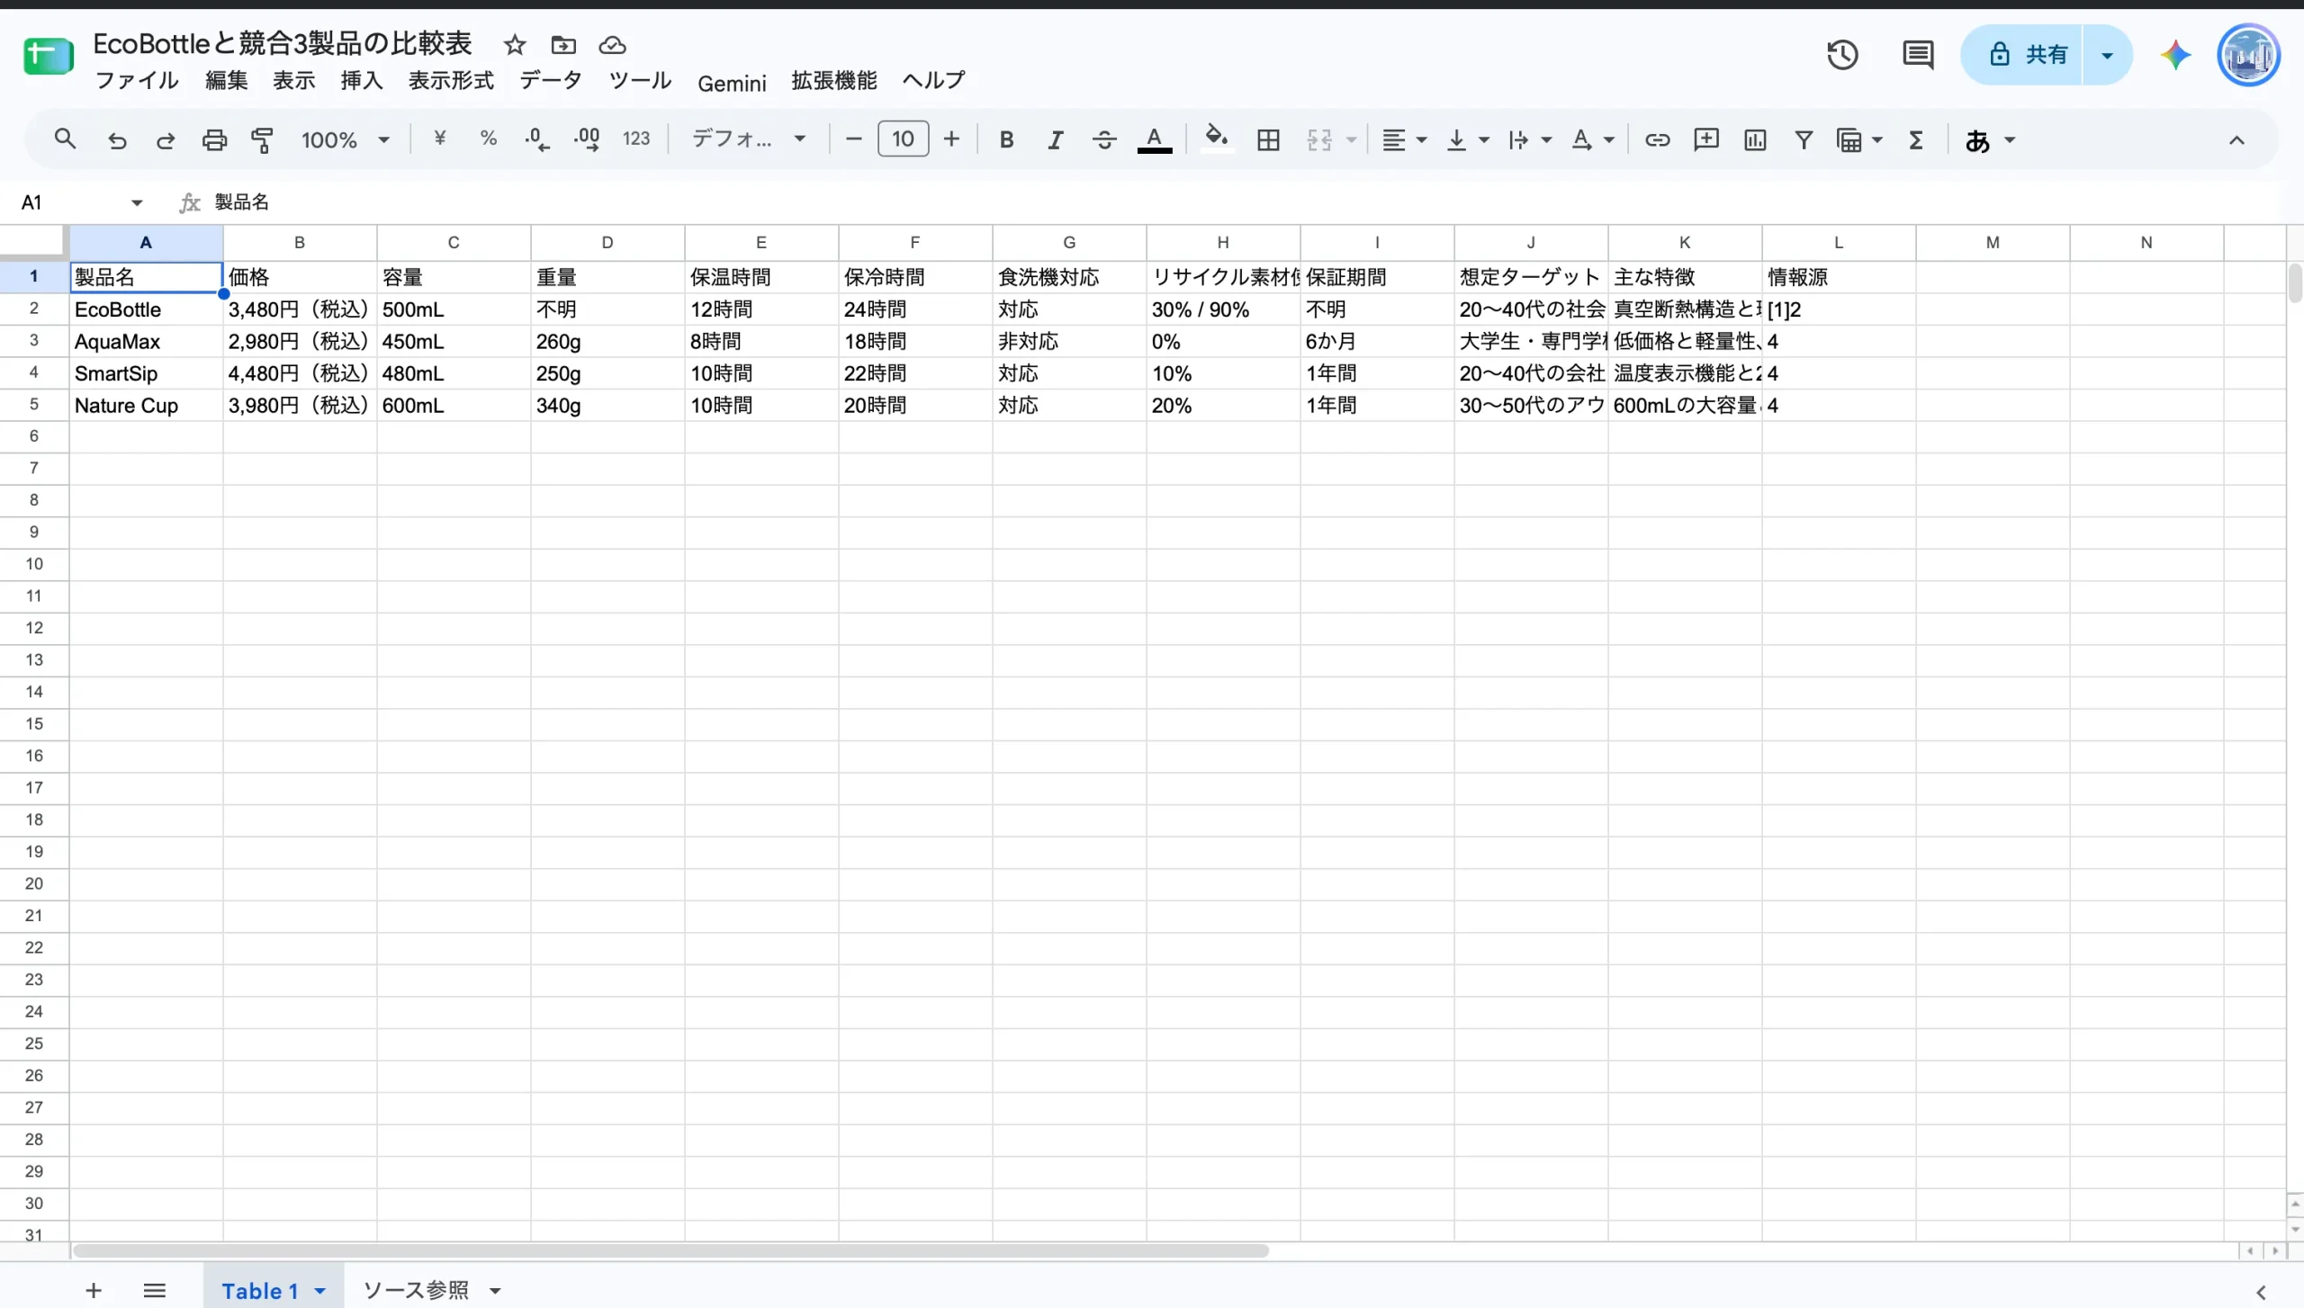Open the 表示形式 menu
Image resolution: width=2304 pixels, height=1308 pixels.
point(451,81)
